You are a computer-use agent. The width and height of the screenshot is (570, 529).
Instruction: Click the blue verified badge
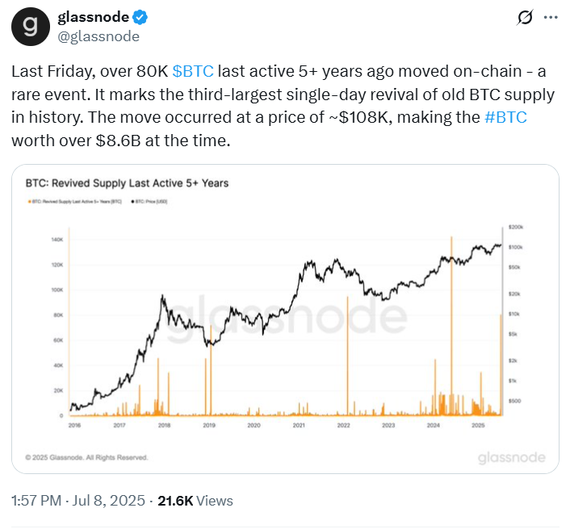(140, 17)
